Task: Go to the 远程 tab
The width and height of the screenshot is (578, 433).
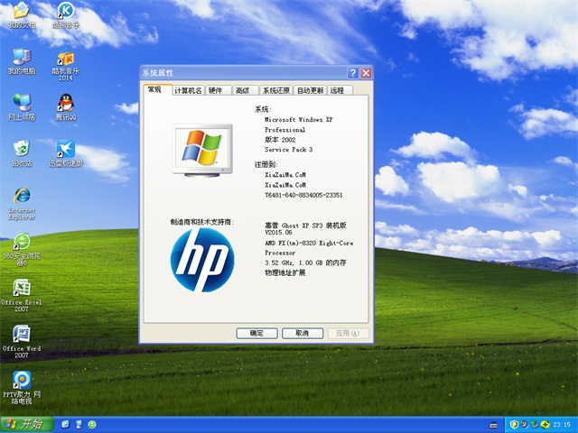Action: click(x=337, y=90)
